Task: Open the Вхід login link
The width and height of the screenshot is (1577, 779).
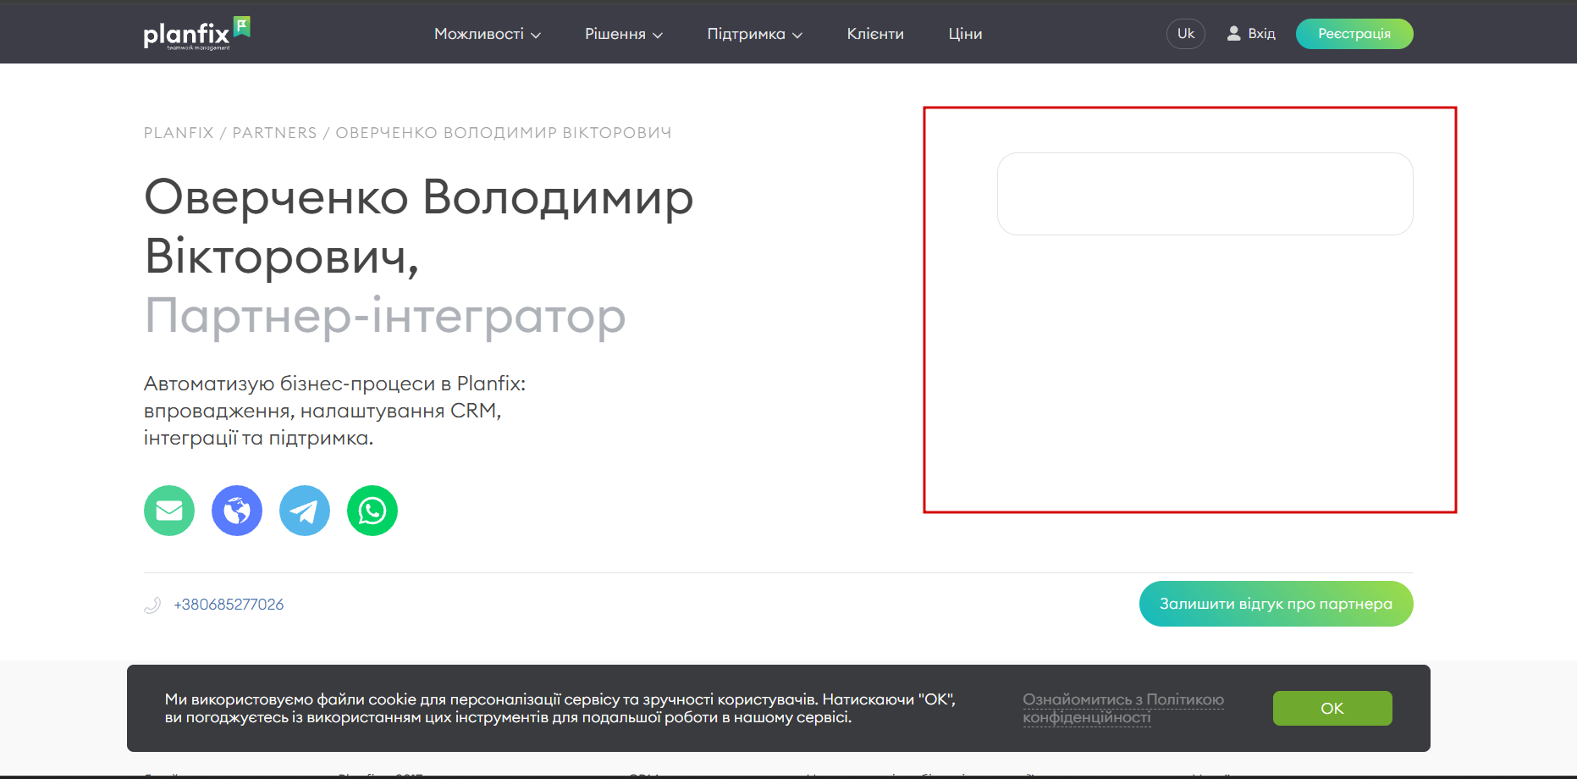Action: tap(1261, 34)
